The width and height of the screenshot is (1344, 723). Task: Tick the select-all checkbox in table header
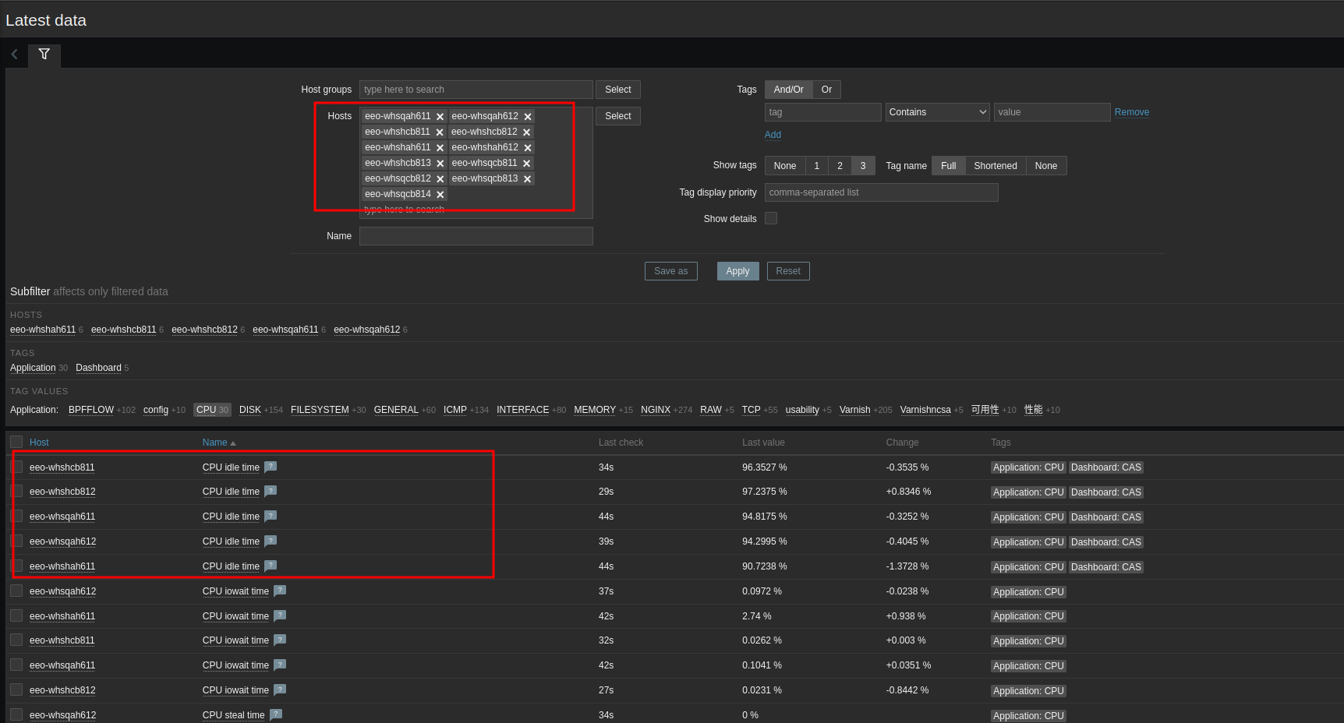(x=16, y=442)
